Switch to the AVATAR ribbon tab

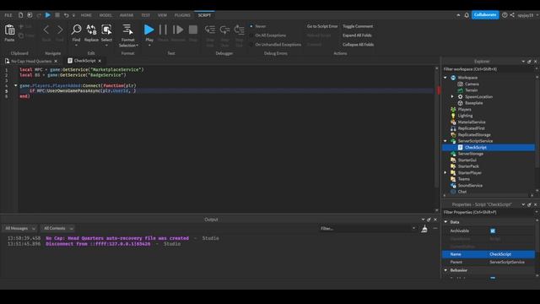(x=127, y=15)
